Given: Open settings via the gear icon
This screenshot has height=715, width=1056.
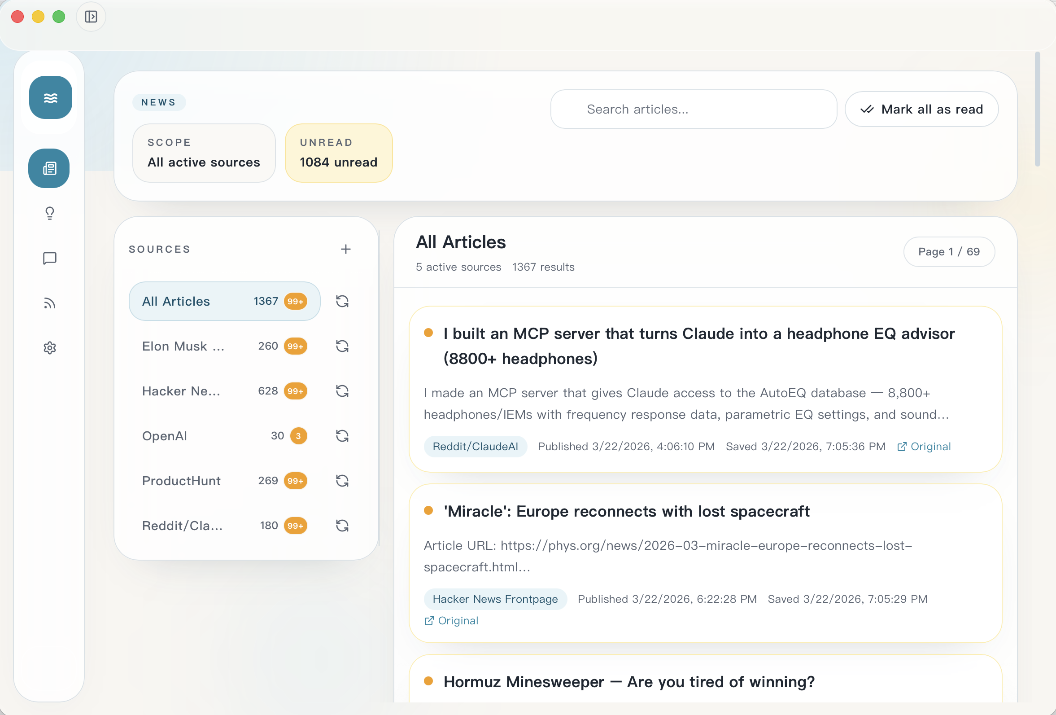Looking at the screenshot, I should pos(49,348).
